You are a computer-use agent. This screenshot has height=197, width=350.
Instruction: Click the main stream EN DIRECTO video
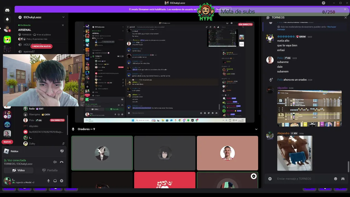pos(165,72)
